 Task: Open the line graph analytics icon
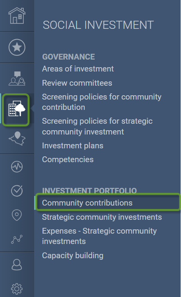click(17, 239)
